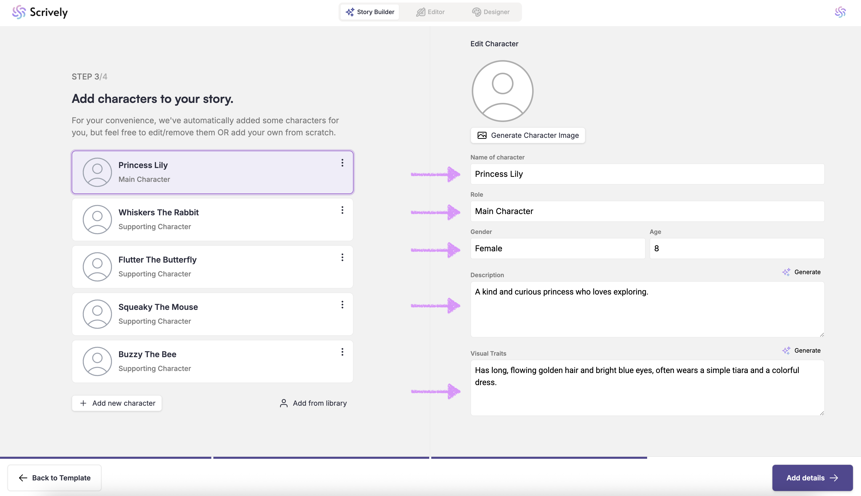The height and width of the screenshot is (496, 861).
Task: Open three-dot menu for Squeaky The Mouse
Action: pos(342,305)
